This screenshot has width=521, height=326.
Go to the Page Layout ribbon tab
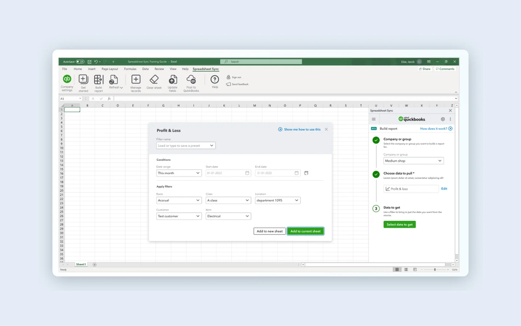click(x=110, y=69)
